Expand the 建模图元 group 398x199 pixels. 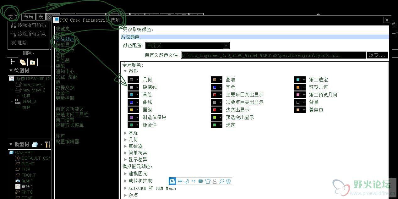125,174
